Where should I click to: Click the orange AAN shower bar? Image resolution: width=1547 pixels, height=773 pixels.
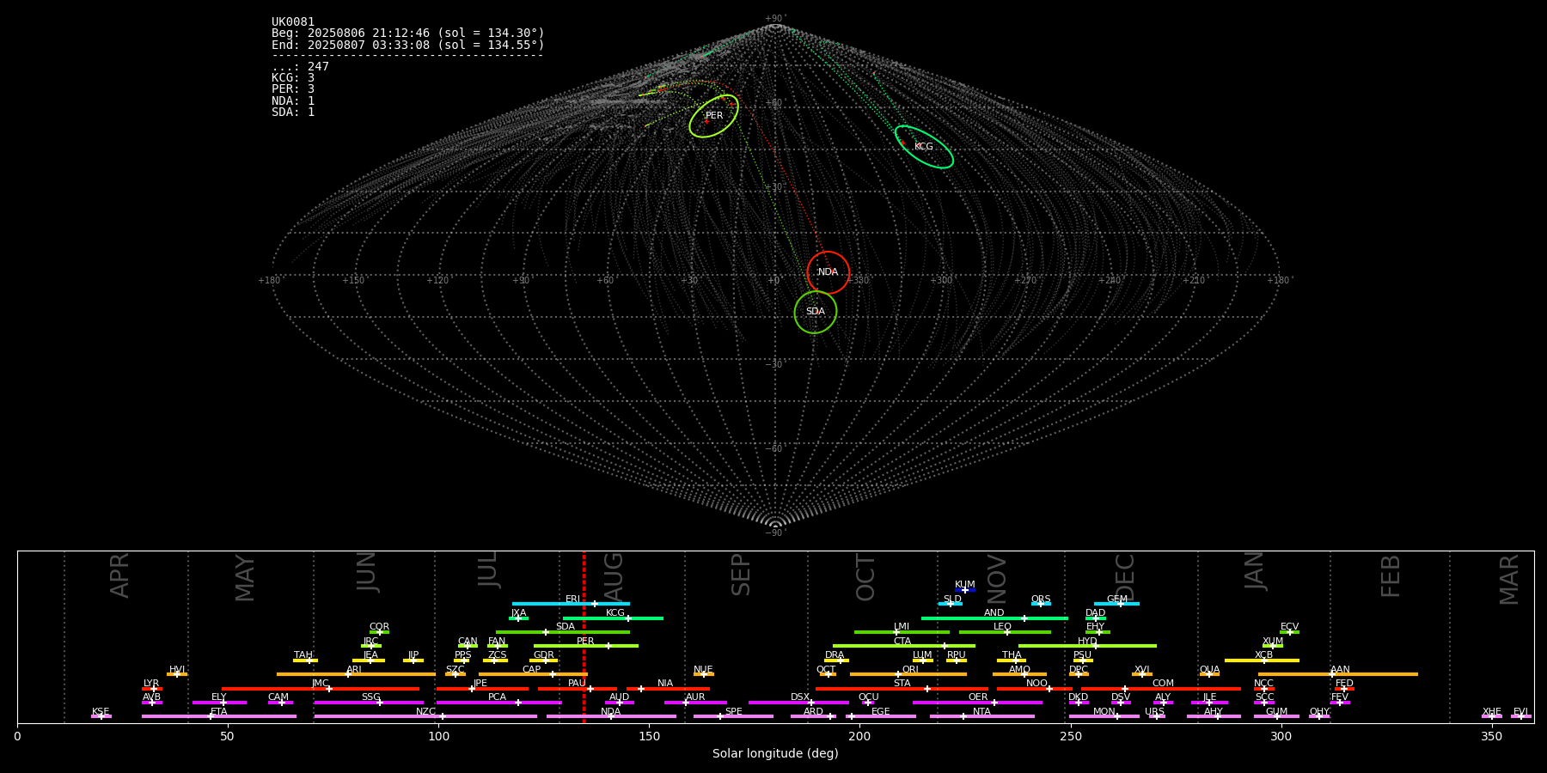coord(1338,674)
